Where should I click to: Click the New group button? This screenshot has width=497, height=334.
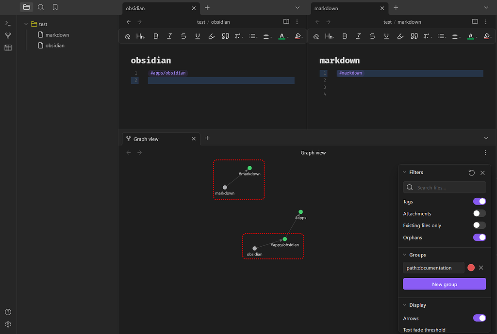pyautogui.click(x=444, y=284)
